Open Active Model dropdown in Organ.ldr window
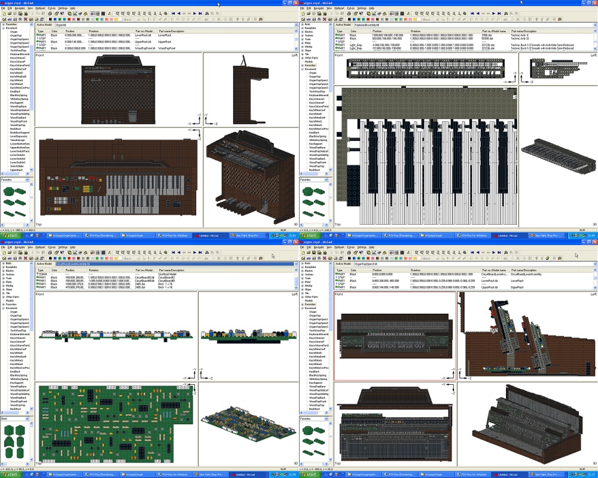 [x=296, y=24]
